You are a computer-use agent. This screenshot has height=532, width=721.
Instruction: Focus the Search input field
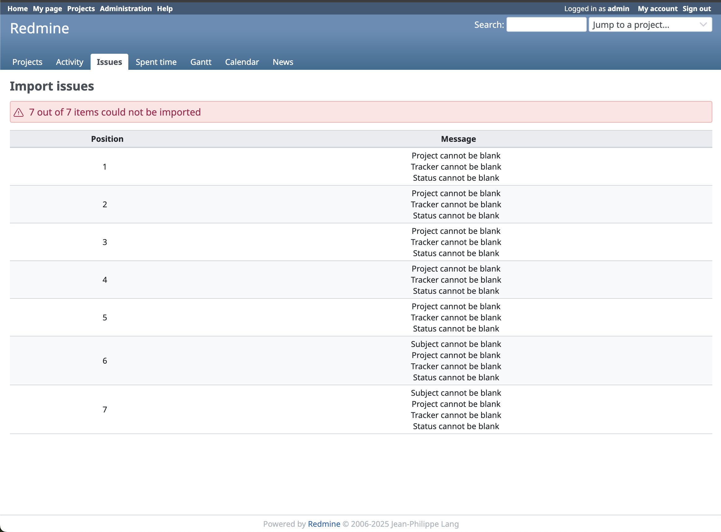click(x=546, y=25)
